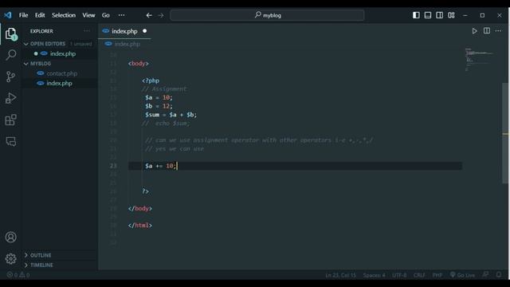The width and height of the screenshot is (510, 287).
Task: Change UTF-8 file encoding
Action: click(399, 275)
